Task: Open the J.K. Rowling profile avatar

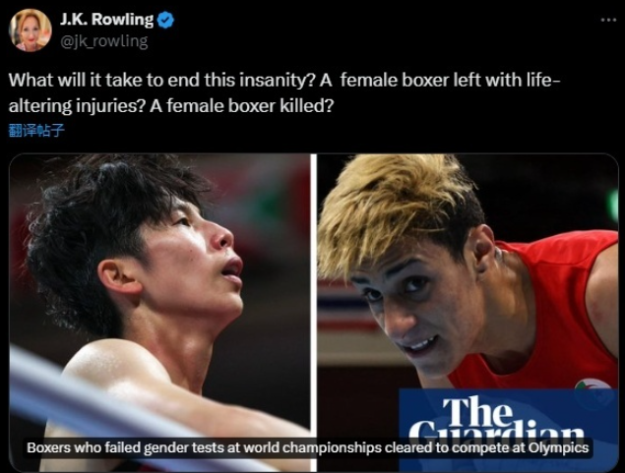Action: (x=31, y=30)
